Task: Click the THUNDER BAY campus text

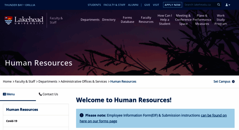Action: 14,5
